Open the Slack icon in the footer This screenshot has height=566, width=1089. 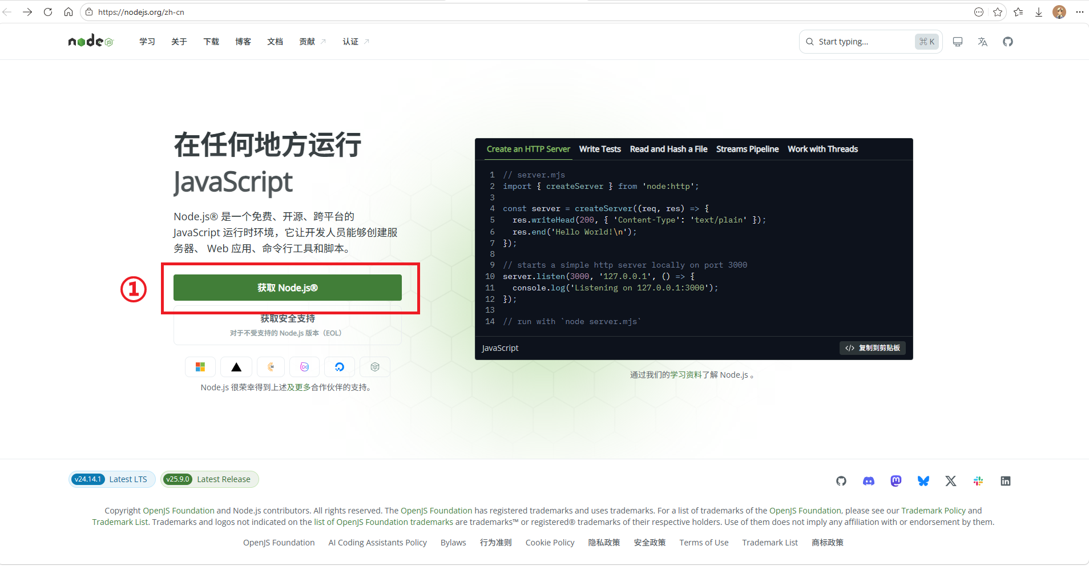(978, 481)
